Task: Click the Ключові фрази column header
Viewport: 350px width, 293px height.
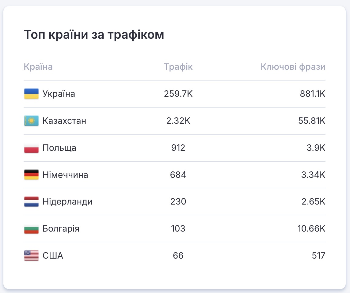Action: click(x=293, y=67)
